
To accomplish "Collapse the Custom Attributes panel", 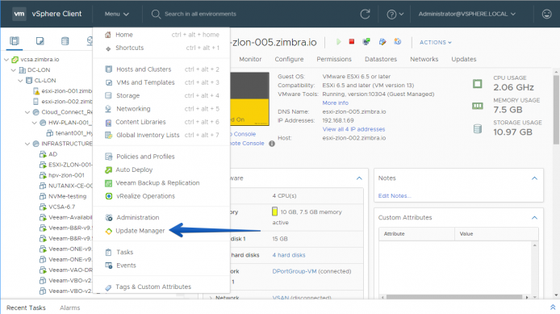I will [534, 218].
